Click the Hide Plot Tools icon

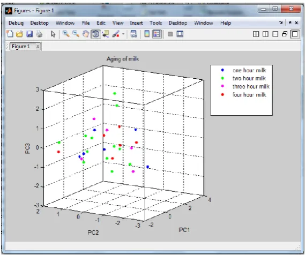click(x=170, y=34)
